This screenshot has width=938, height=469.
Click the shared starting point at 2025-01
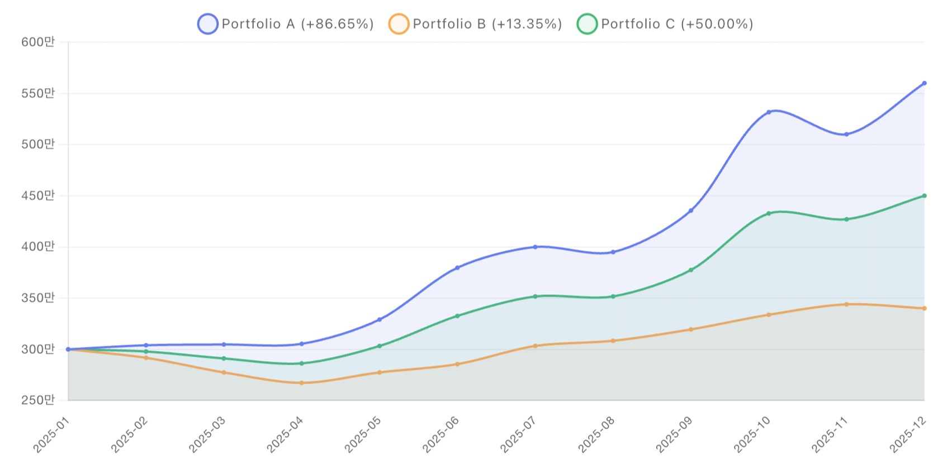click(68, 350)
